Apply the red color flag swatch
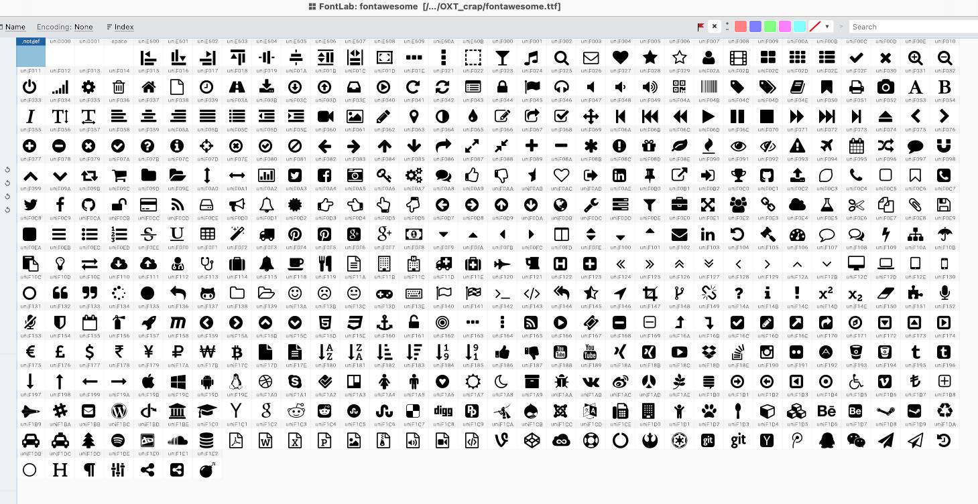This screenshot has height=504, width=978. coord(741,27)
